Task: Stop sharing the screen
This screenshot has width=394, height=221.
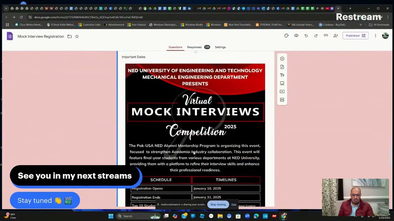Action: pos(218,204)
